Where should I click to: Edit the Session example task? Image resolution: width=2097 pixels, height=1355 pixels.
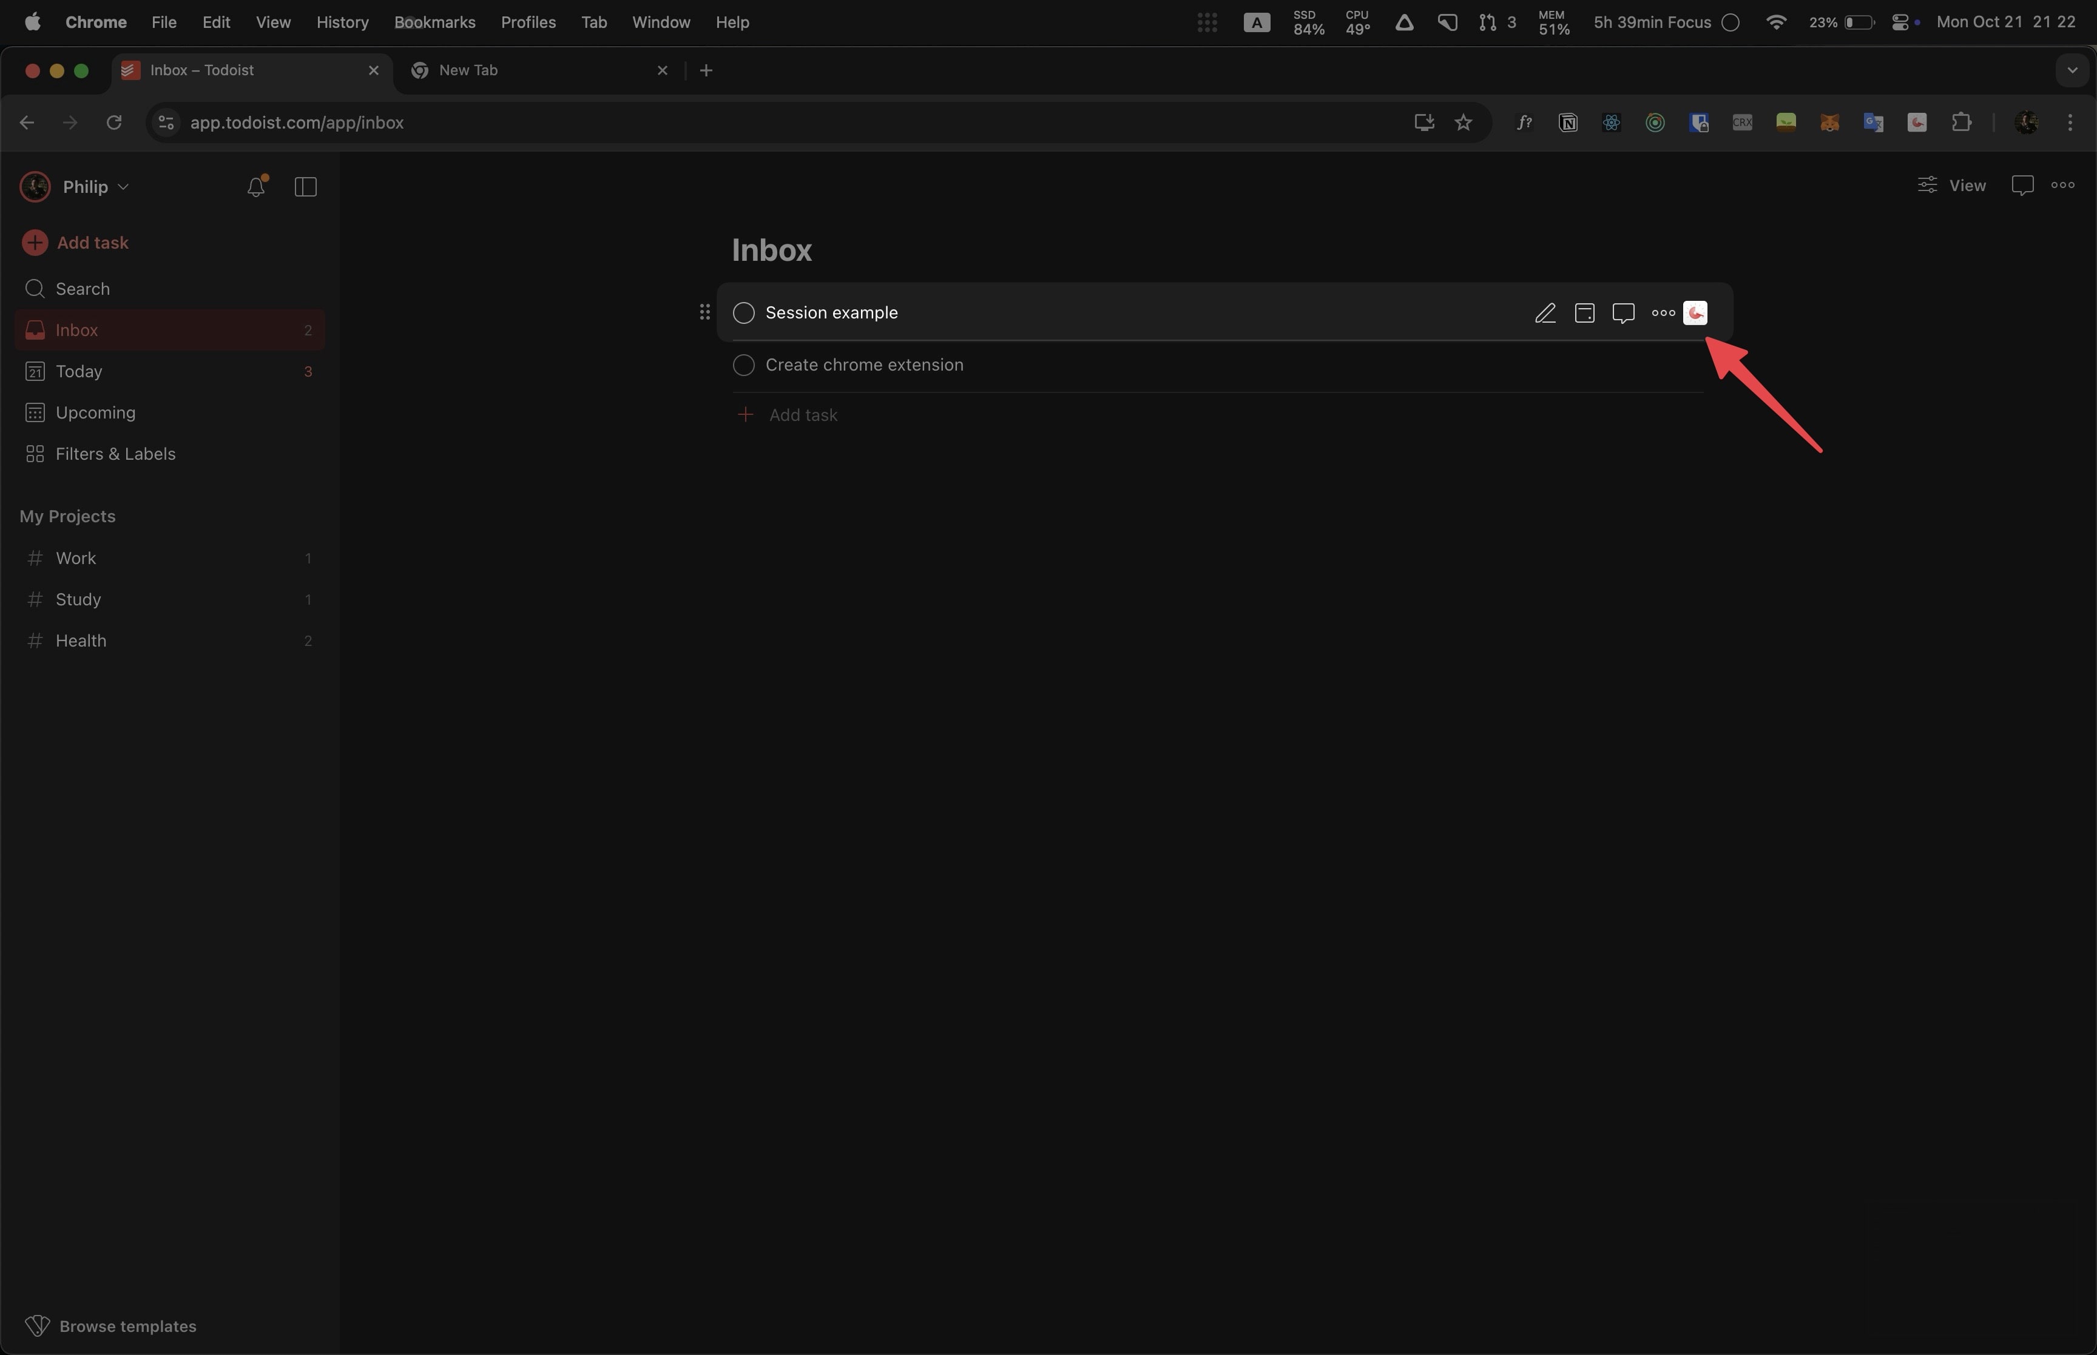pyautogui.click(x=1545, y=313)
